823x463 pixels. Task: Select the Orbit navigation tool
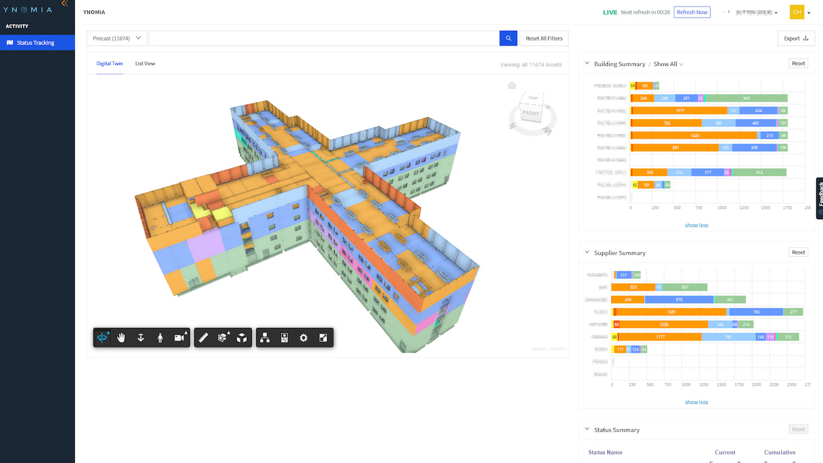pos(102,337)
